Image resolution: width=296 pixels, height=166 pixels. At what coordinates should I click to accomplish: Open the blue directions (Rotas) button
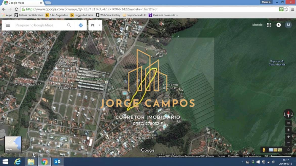click(x=81, y=25)
